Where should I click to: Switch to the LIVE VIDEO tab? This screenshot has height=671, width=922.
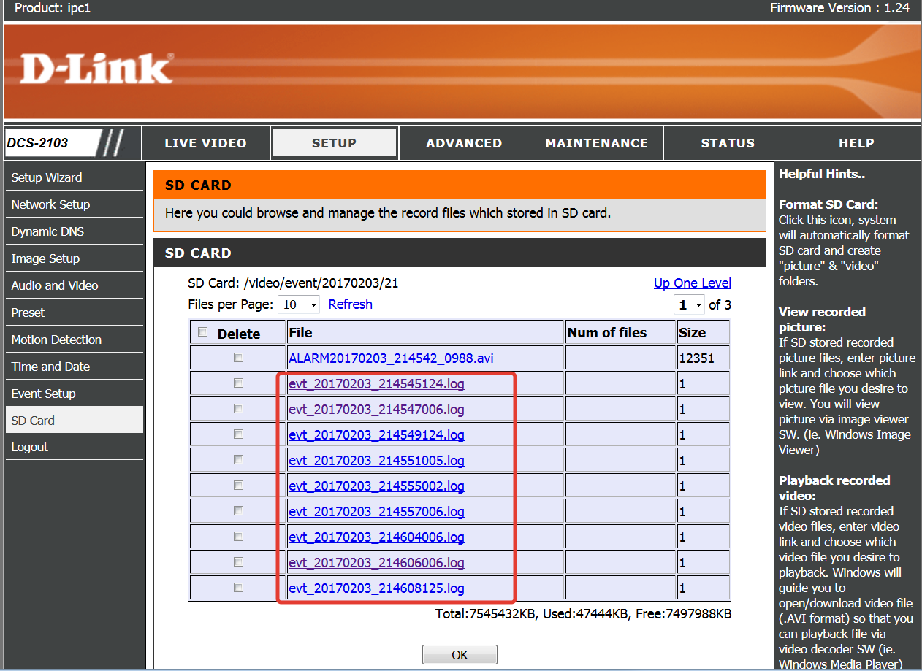click(x=205, y=143)
